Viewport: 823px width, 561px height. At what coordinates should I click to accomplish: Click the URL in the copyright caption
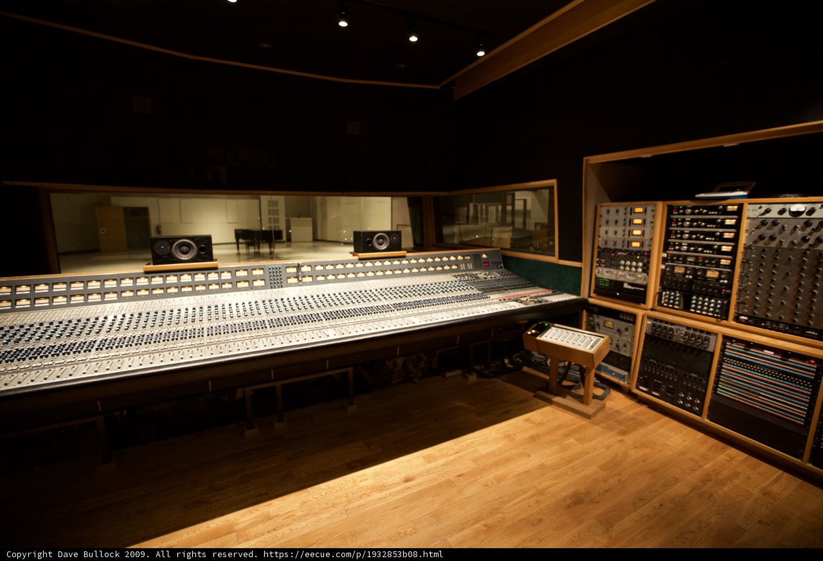click(x=353, y=554)
